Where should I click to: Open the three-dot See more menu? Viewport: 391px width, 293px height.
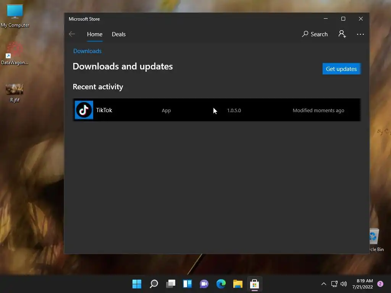click(360, 34)
